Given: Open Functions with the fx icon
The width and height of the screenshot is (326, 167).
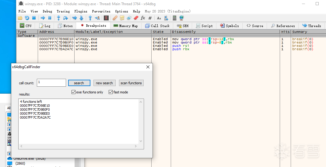Looking at the screenshot, I should pos(143,18).
